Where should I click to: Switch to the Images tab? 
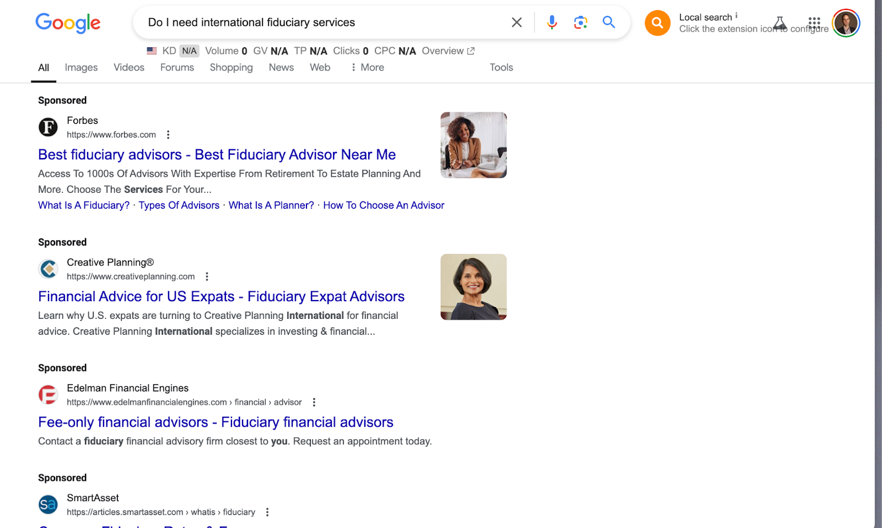[x=81, y=67]
